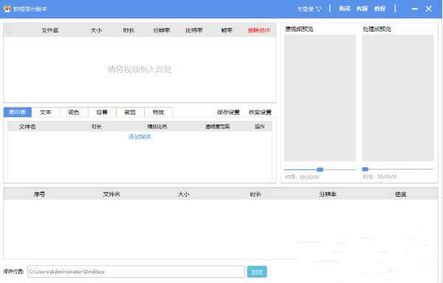This screenshot has width=443, height=283.
Task: Click the blue 添加媒体 link
Action: point(140,136)
